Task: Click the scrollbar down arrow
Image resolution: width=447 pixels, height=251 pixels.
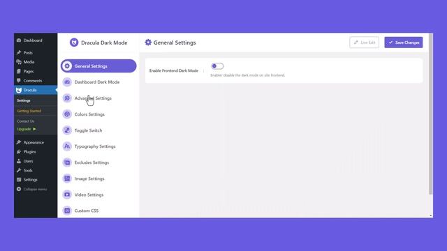Action: pyautogui.click(x=431, y=215)
